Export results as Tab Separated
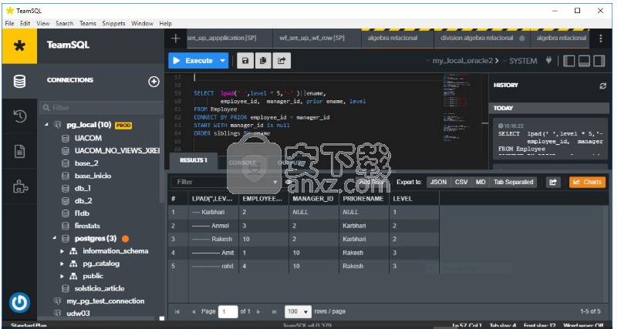Viewport: 621px width, 329px height. 513,182
